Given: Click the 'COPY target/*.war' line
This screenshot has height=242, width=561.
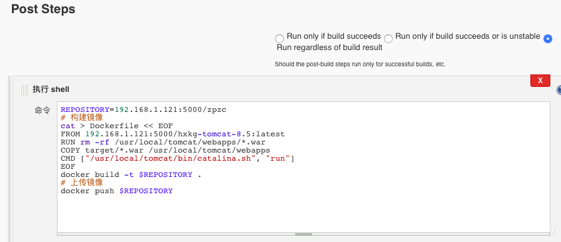Looking at the screenshot, I should pos(165,150).
